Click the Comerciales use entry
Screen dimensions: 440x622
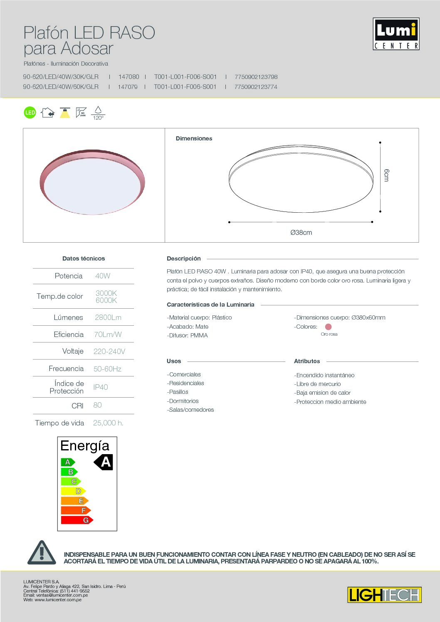click(184, 374)
